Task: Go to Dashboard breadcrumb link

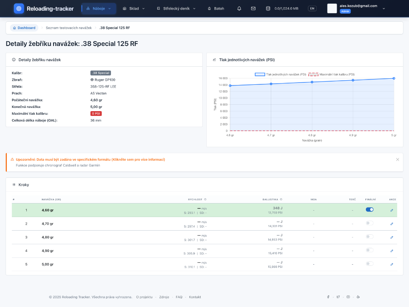Action: click(24, 28)
